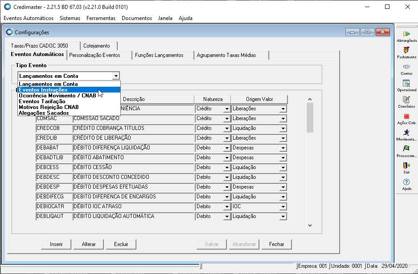This screenshot has width=418, height=274.
Task: Open Origem Valor dropdown for DEBIOCATR row
Action: point(283,207)
